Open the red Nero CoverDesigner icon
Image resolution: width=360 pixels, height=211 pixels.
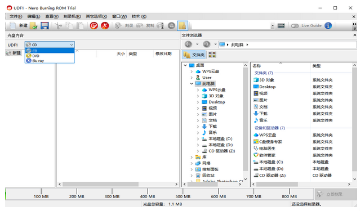94,26
